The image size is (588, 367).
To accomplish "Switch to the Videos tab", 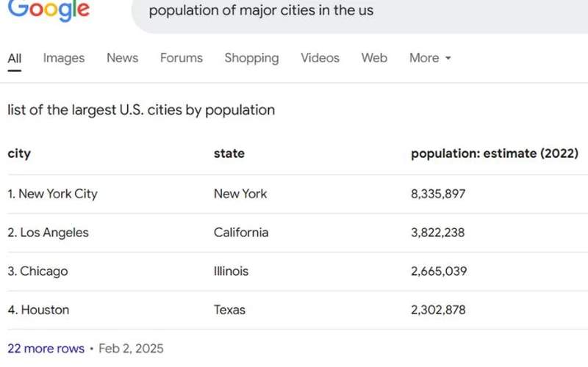I will (320, 58).
